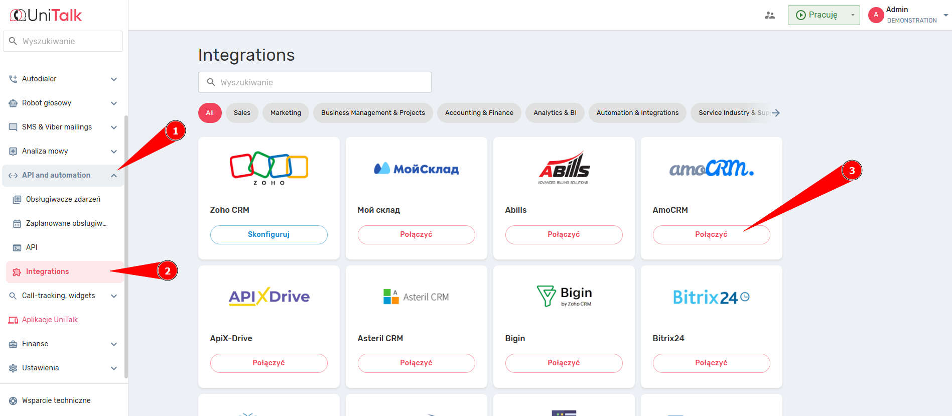Expand the Autodialer menu chevron
Screen dimensions: 952x416
[114, 79]
